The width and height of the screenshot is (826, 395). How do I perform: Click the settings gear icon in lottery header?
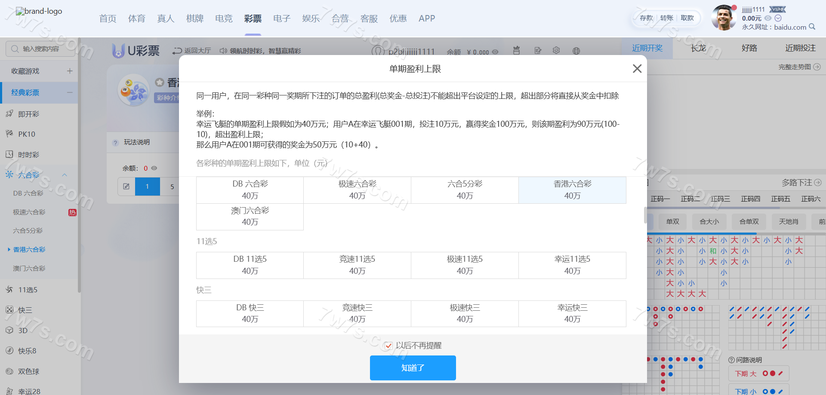coord(556,51)
